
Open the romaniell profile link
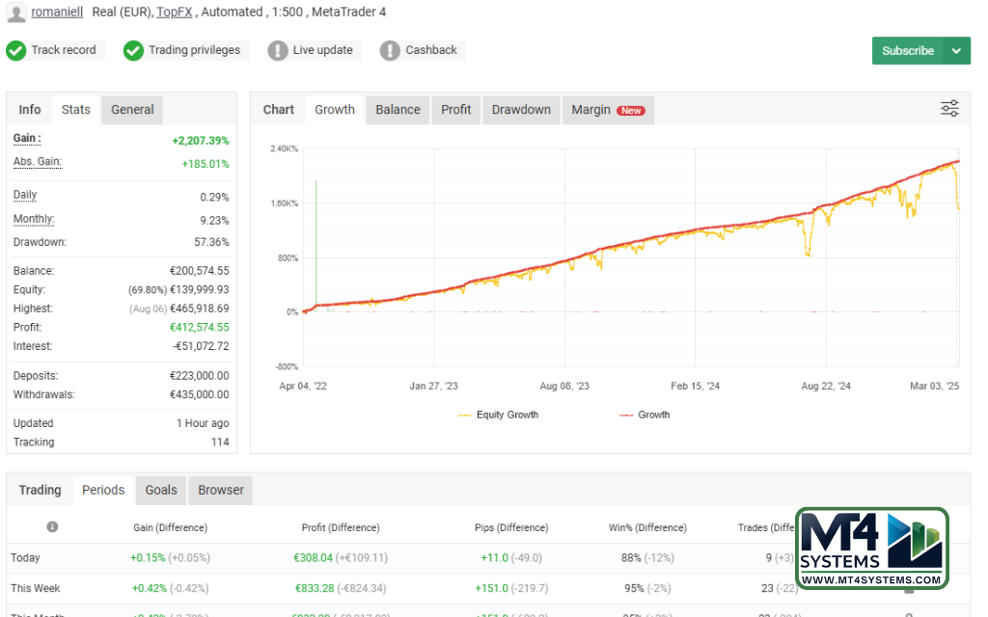pyautogui.click(x=58, y=13)
